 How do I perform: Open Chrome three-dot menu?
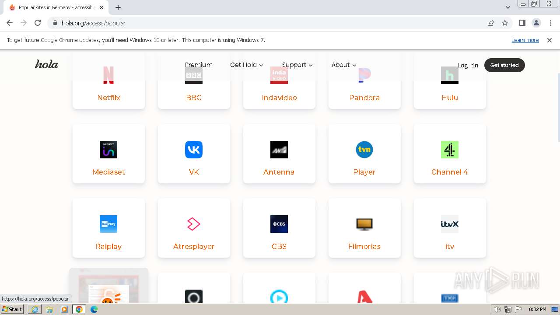tap(550, 23)
